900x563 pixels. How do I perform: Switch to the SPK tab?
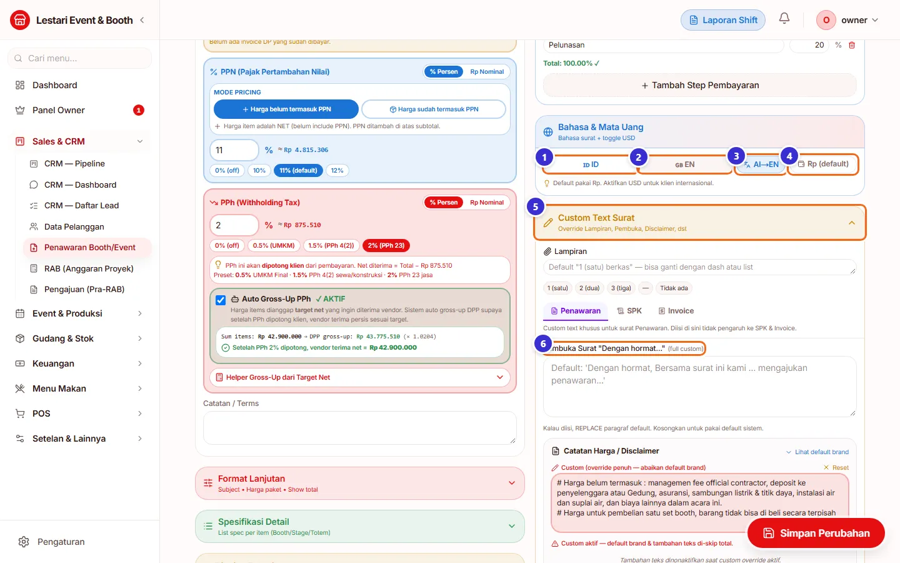pyautogui.click(x=629, y=311)
